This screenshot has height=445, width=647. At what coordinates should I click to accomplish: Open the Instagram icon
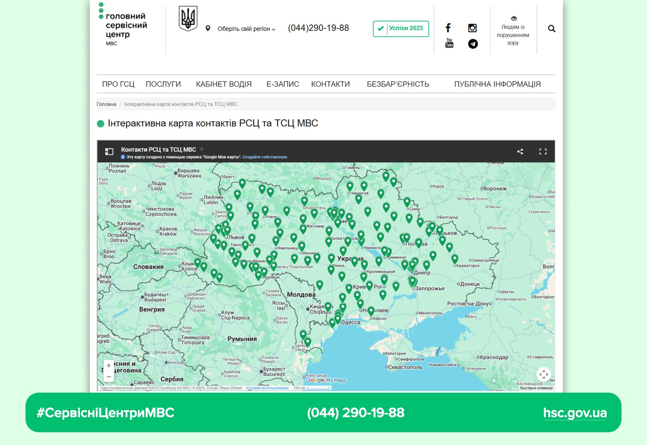pyautogui.click(x=472, y=28)
